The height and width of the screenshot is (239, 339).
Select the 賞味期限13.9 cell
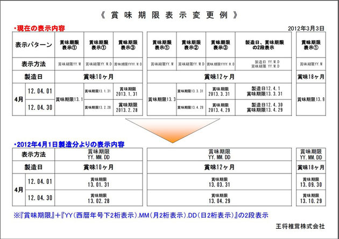[x=311, y=99]
